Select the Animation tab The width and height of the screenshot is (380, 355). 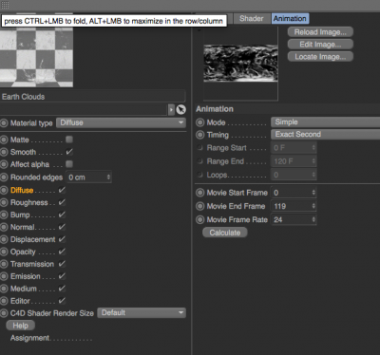[290, 18]
